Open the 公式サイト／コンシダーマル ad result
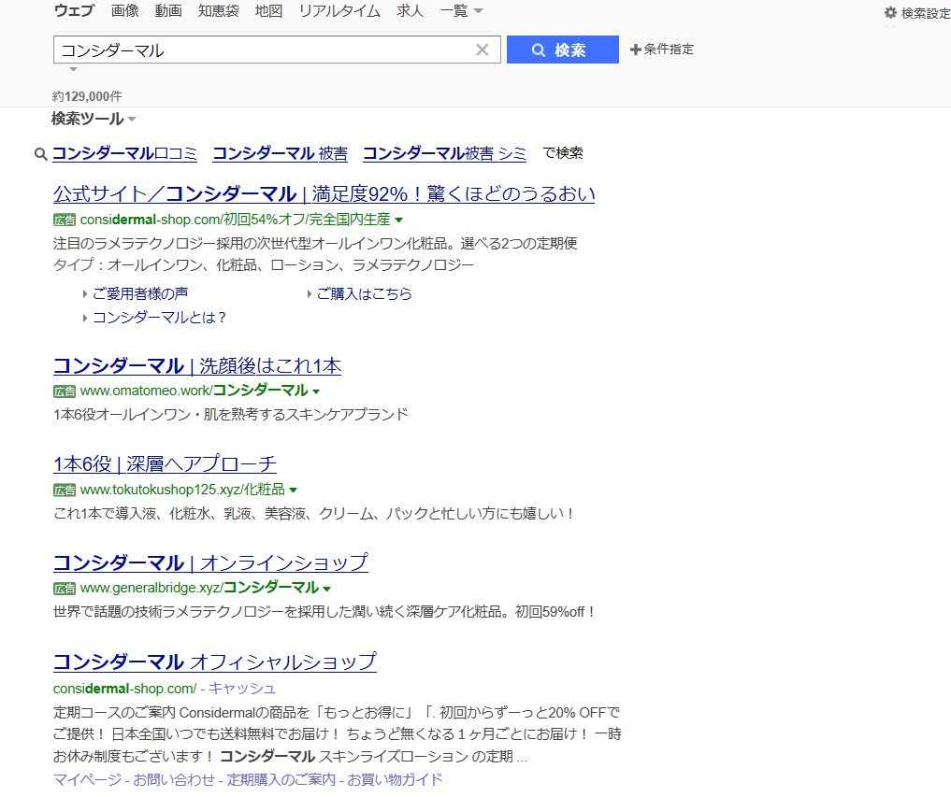Screen dimensions: 951x797 pos(324,194)
